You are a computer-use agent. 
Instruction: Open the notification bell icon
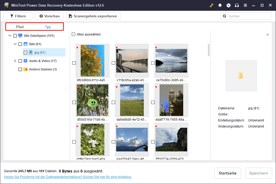[x=220, y=5]
